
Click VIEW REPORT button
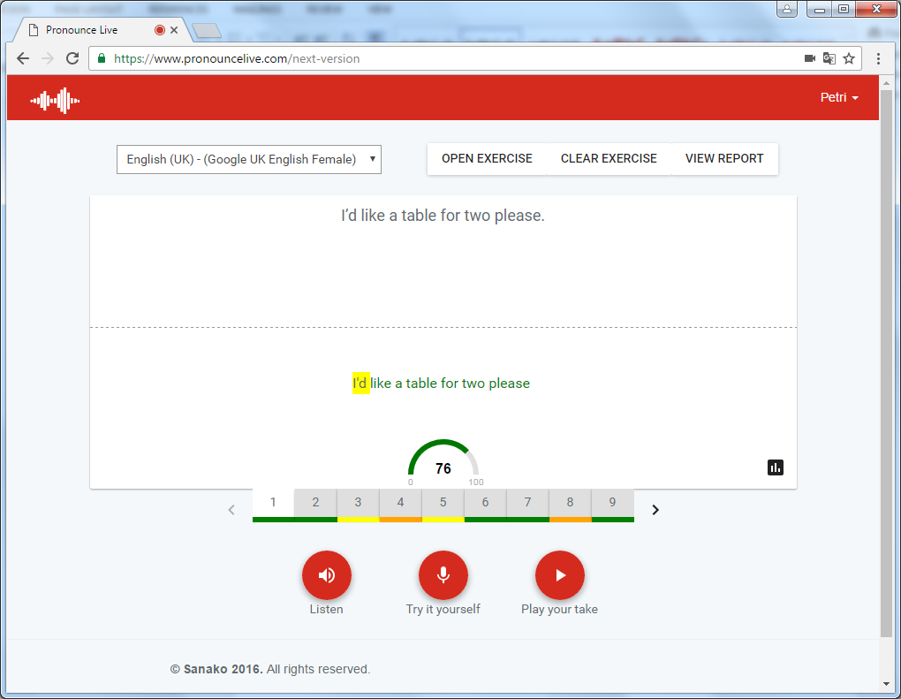724,159
